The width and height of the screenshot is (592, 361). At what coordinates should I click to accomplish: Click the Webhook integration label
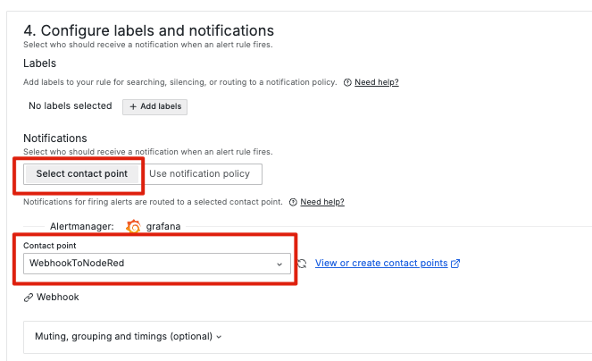click(x=57, y=297)
